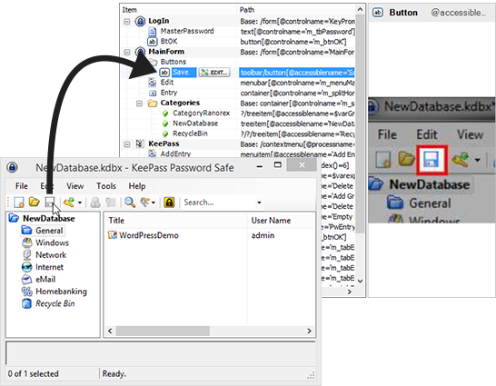Click the Copy User Name icon in KeePass toolbar

[x=95, y=203]
